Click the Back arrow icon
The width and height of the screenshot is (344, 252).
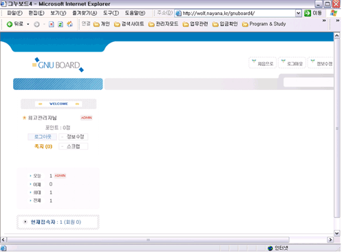click(9, 24)
